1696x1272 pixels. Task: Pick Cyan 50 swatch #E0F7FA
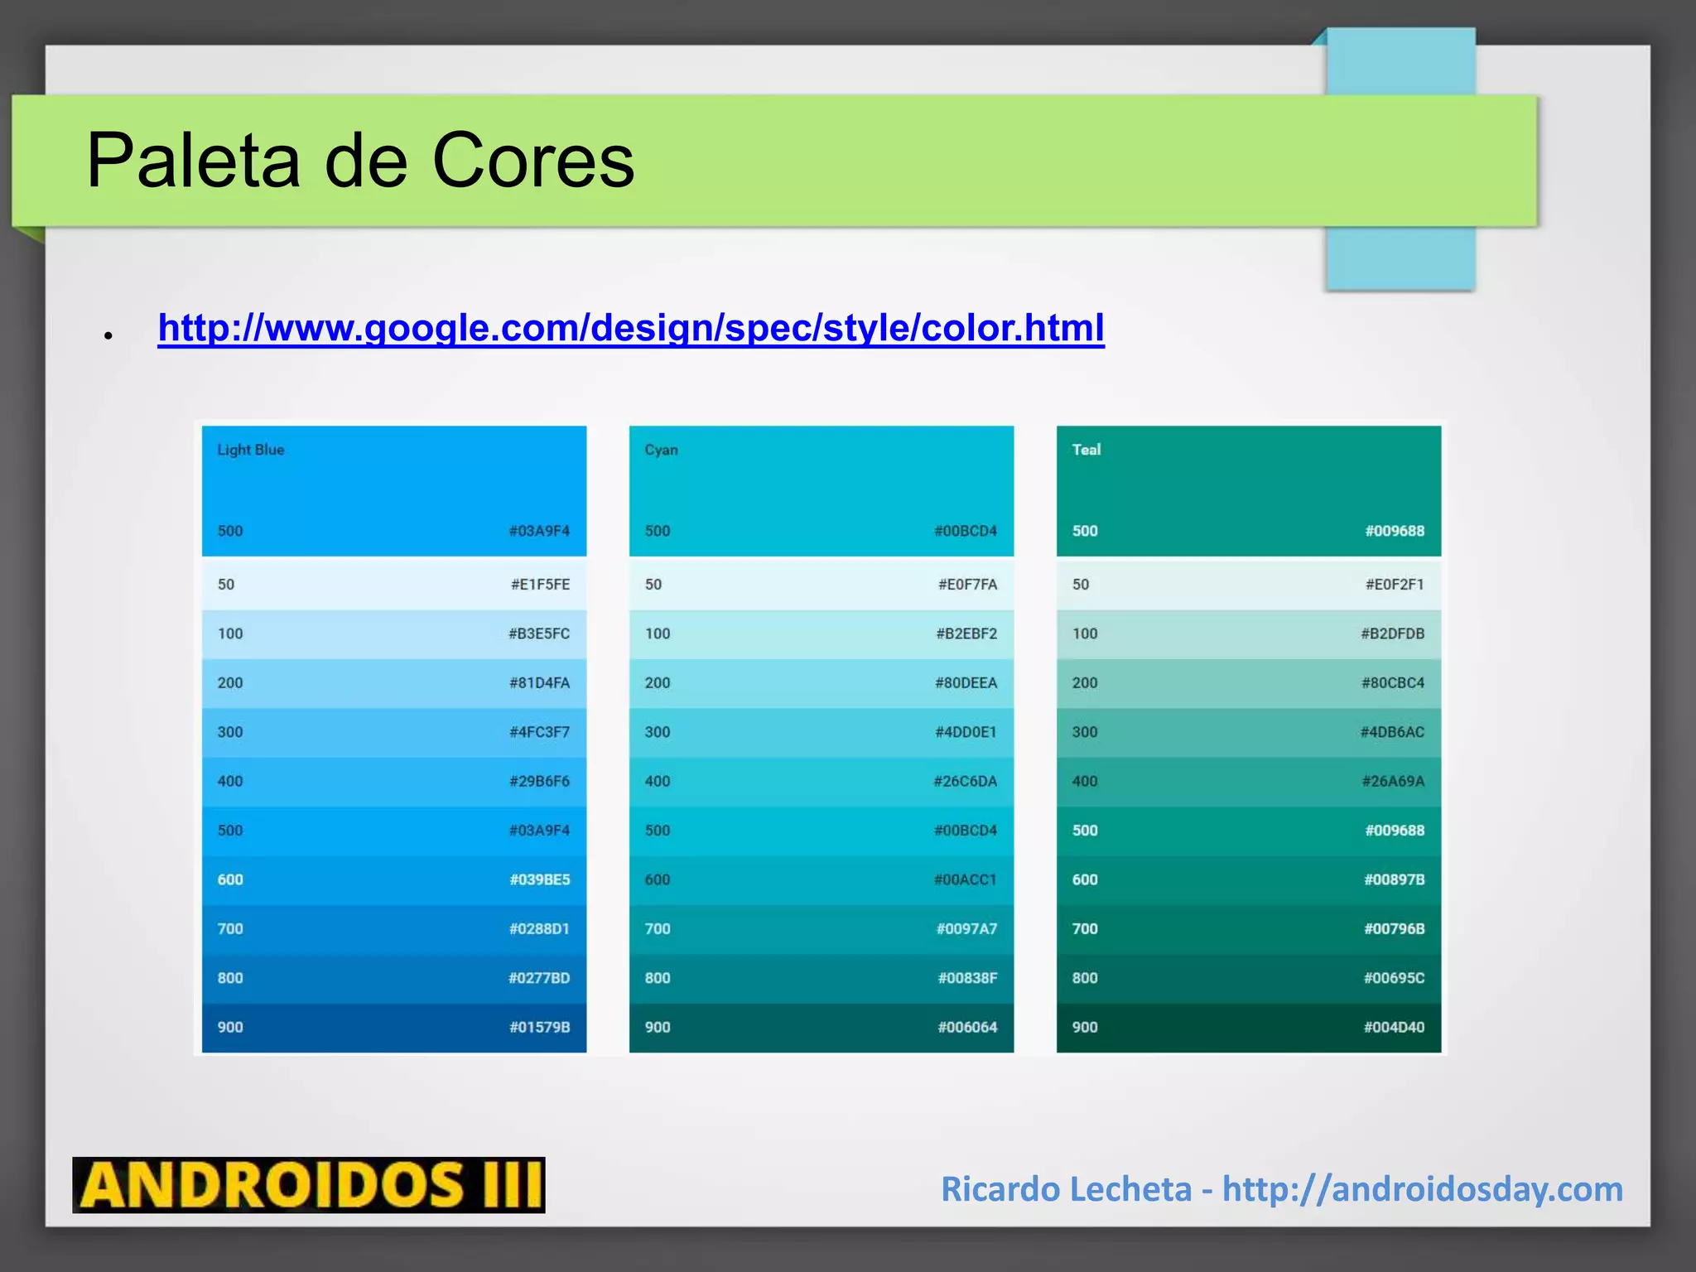click(821, 585)
